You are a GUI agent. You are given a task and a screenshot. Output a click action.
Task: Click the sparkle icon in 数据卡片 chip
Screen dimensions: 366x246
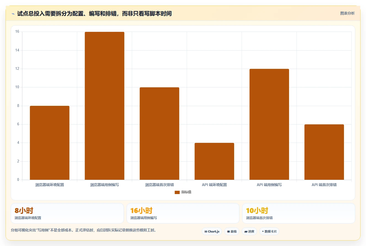pos(263,232)
